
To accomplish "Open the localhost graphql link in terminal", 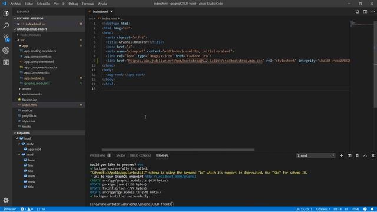I will tap(170, 177).
